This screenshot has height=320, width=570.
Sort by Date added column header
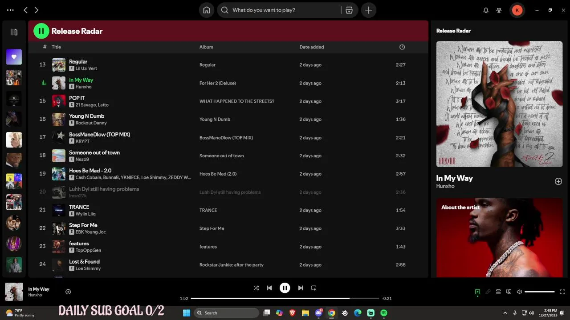tap(312, 47)
